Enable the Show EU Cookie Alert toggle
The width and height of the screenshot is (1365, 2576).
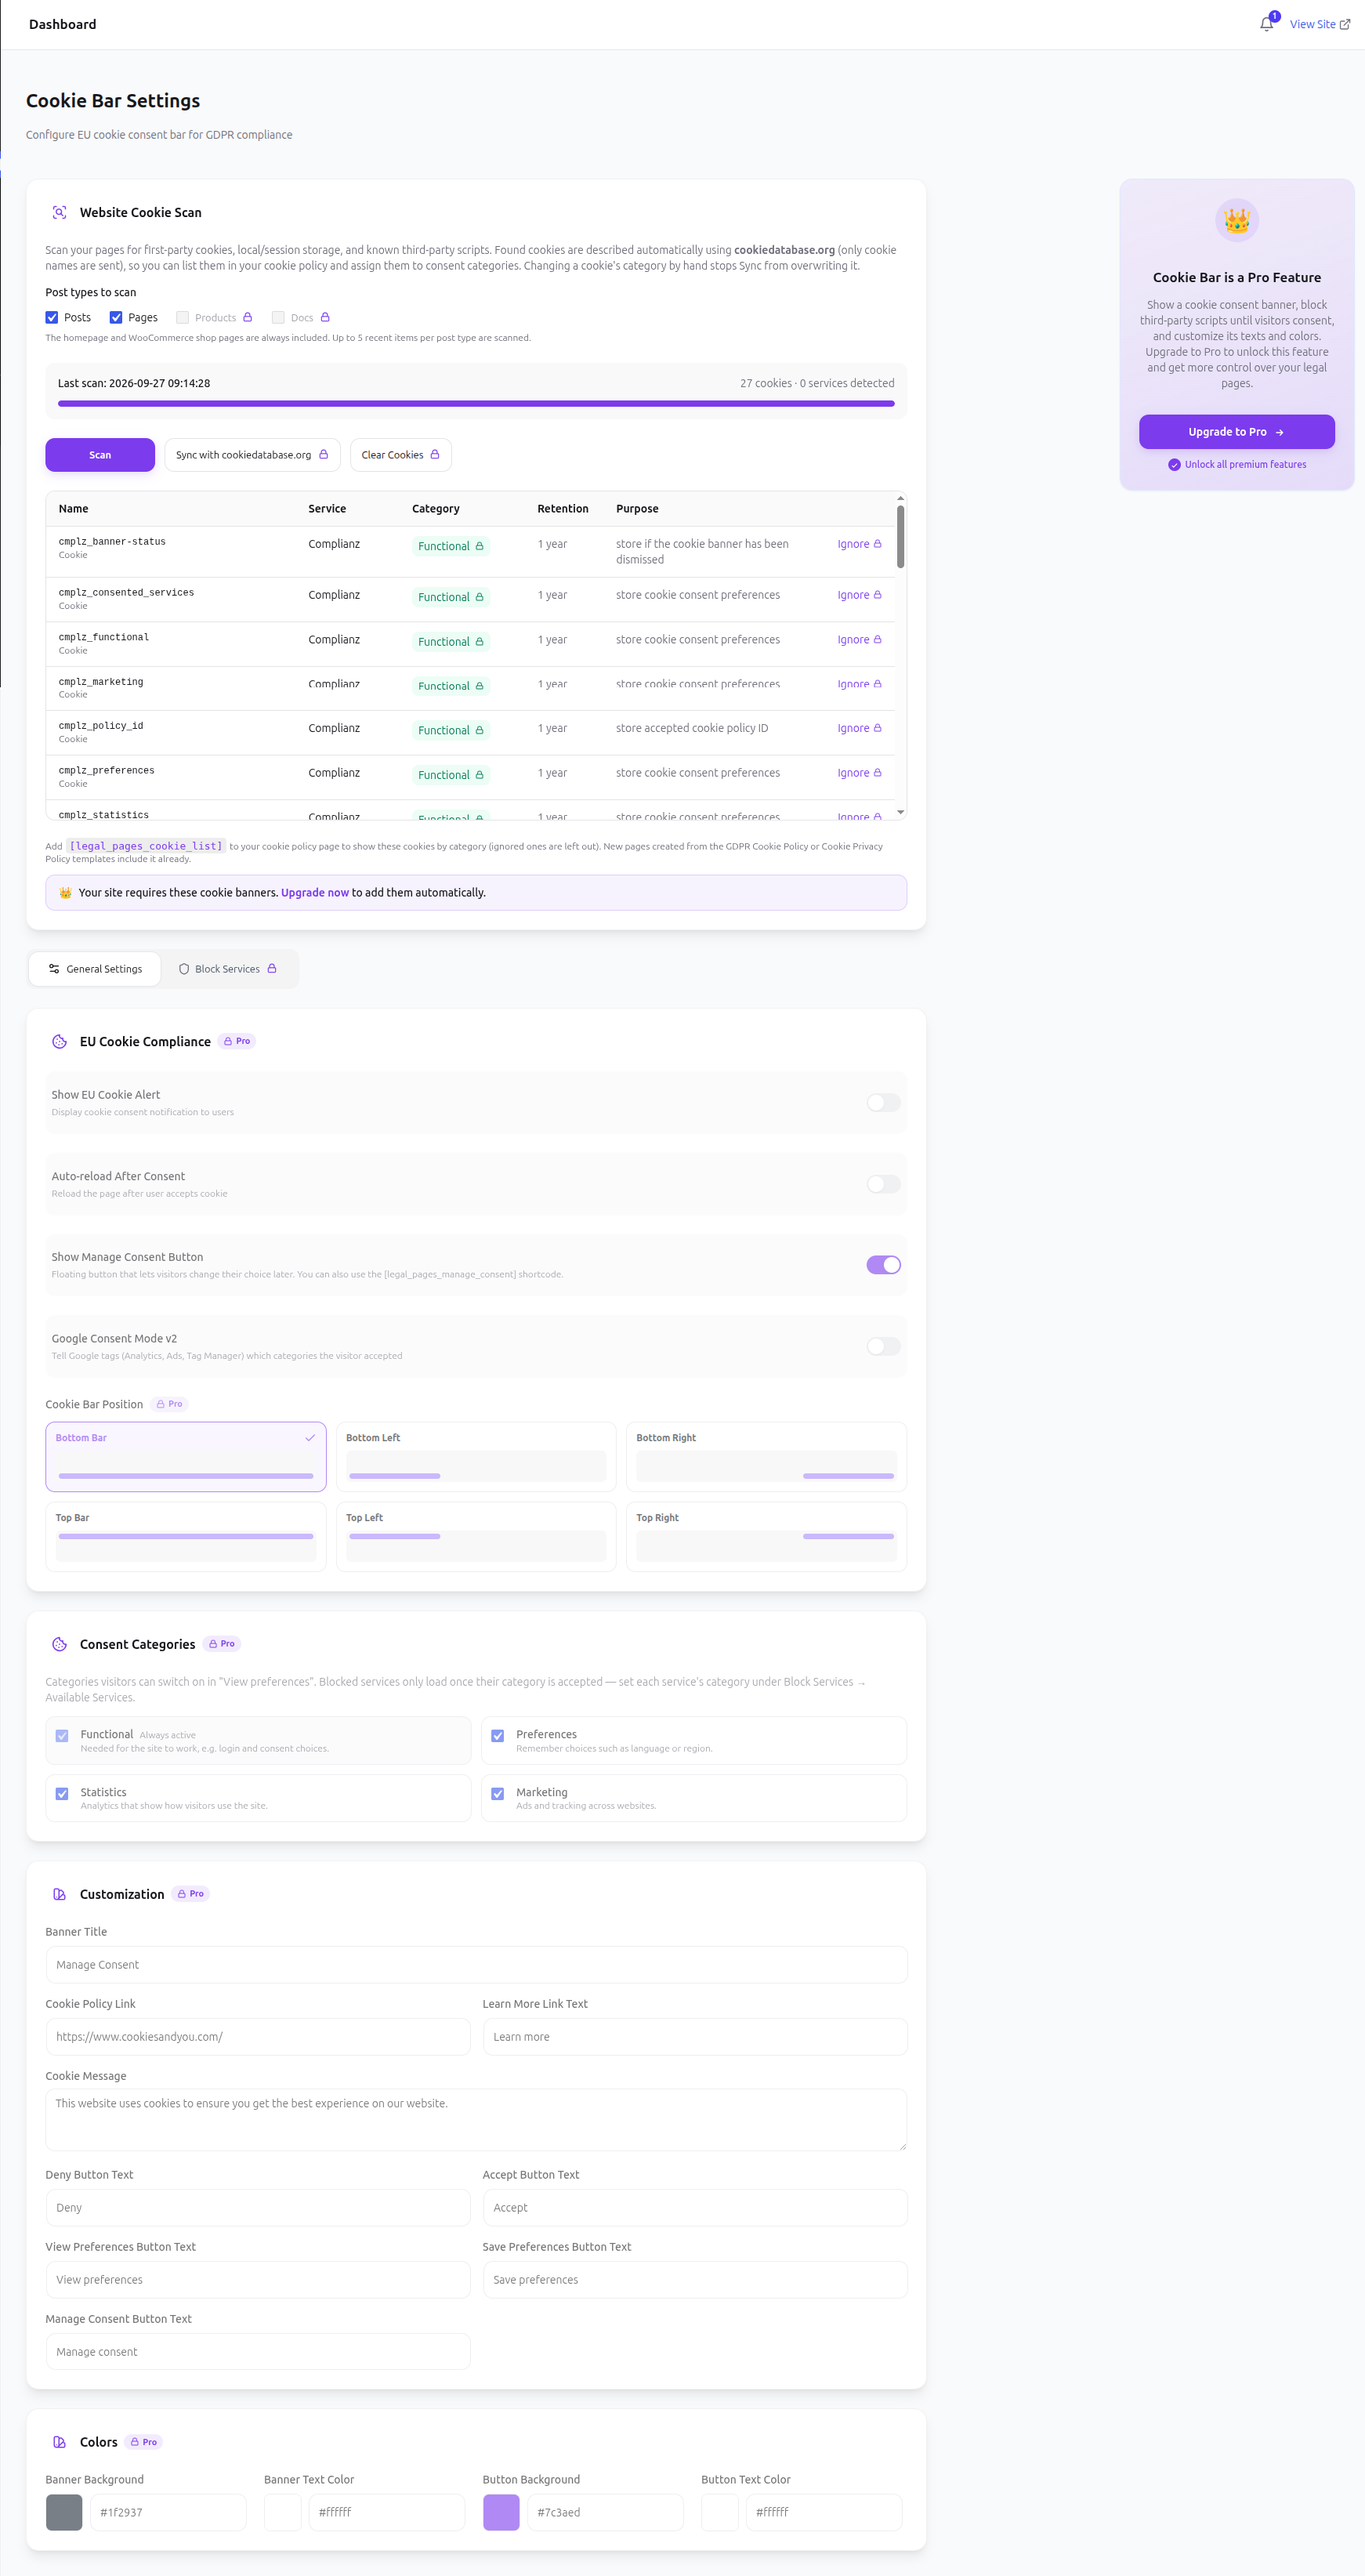pyautogui.click(x=883, y=1103)
